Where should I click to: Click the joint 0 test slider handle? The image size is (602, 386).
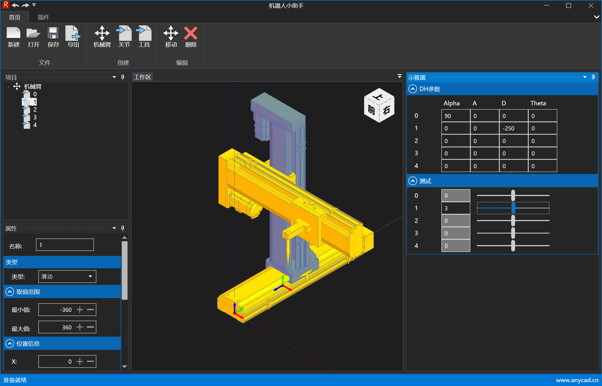point(513,195)
